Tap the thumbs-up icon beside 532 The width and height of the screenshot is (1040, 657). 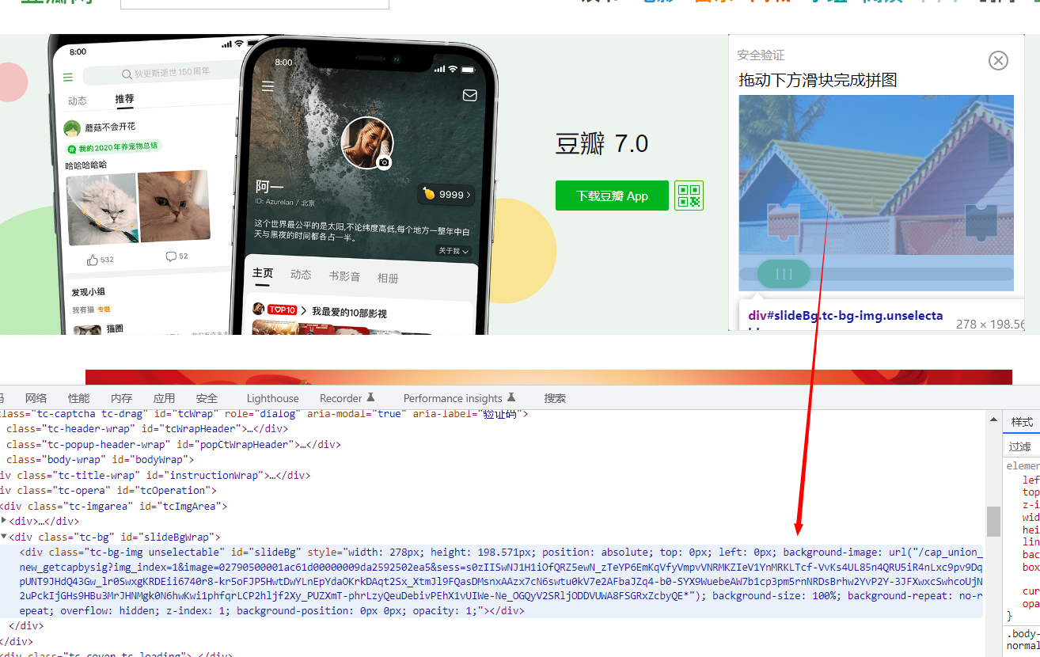[x=93, y=260]
